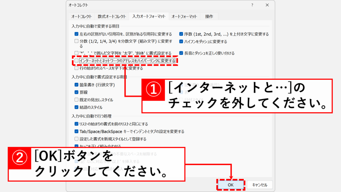341x192 pixels.
Task: Uncheck 序数 (1st, 2nd, 3rd) superscript checkbox
Action: tap(181, 34)
